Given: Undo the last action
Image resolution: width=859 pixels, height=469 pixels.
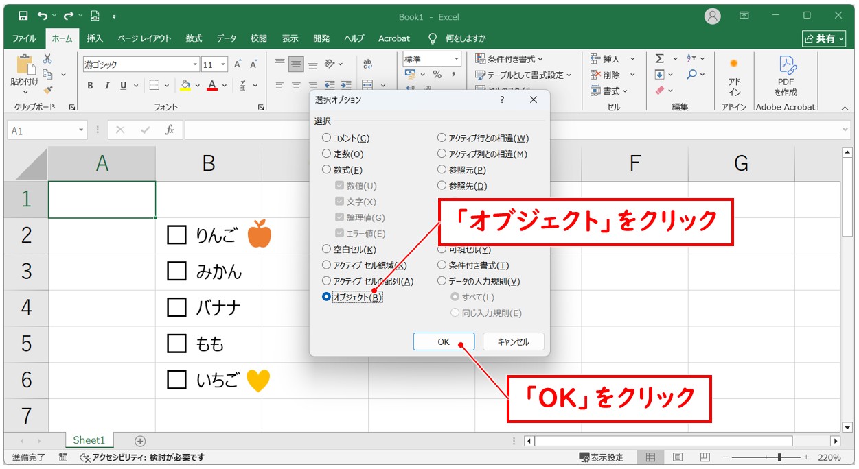Looking at the screenshot, I should pos(43,16).
